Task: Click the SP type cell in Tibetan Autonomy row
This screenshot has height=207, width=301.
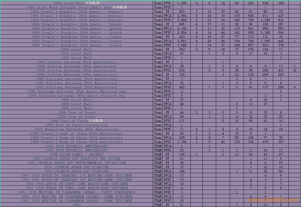Action: 167,75
